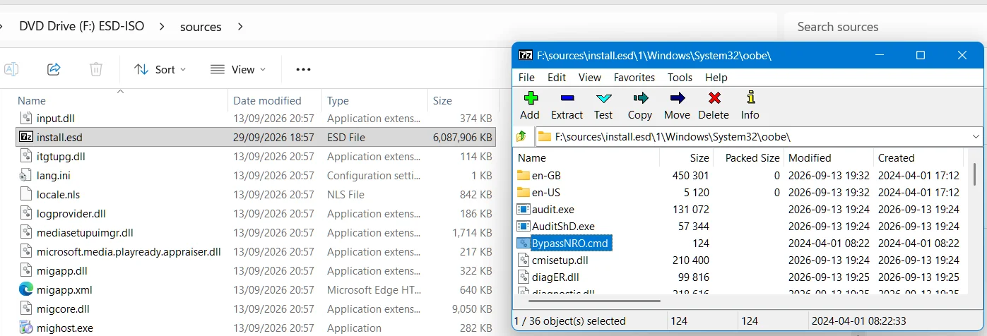Click the 1 / 36 object(s) selected status

click(572, 320)
